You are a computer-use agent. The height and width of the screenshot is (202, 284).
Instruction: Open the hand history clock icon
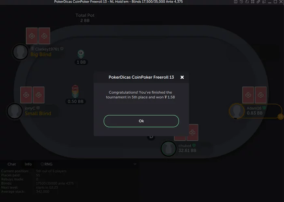pyautogui.click(x=241, y=2)
